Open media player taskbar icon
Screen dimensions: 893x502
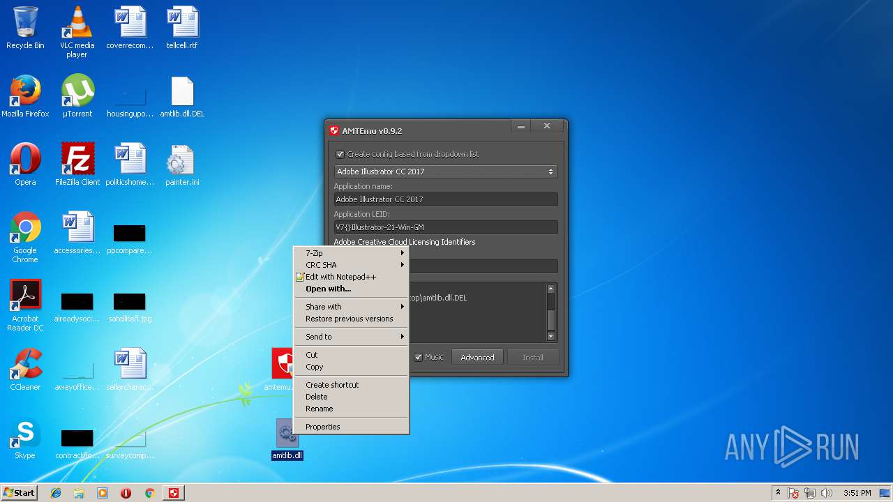103,493
